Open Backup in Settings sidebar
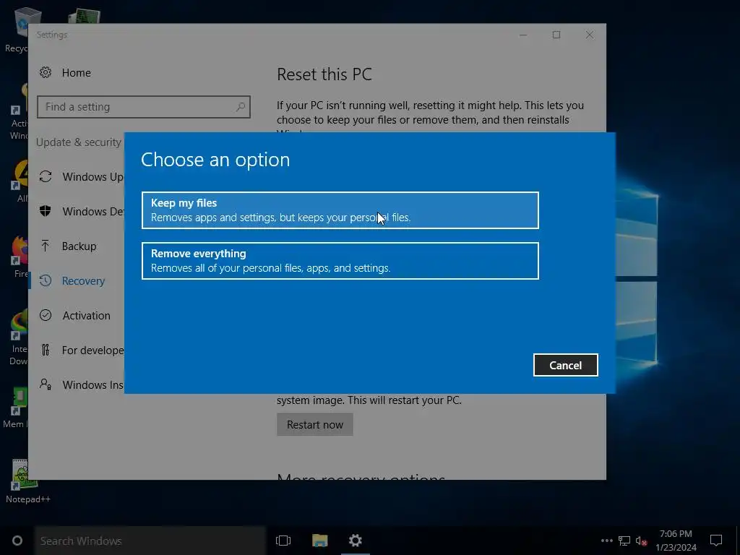Screen dimensions: 740x555 (x=79, y=246)
